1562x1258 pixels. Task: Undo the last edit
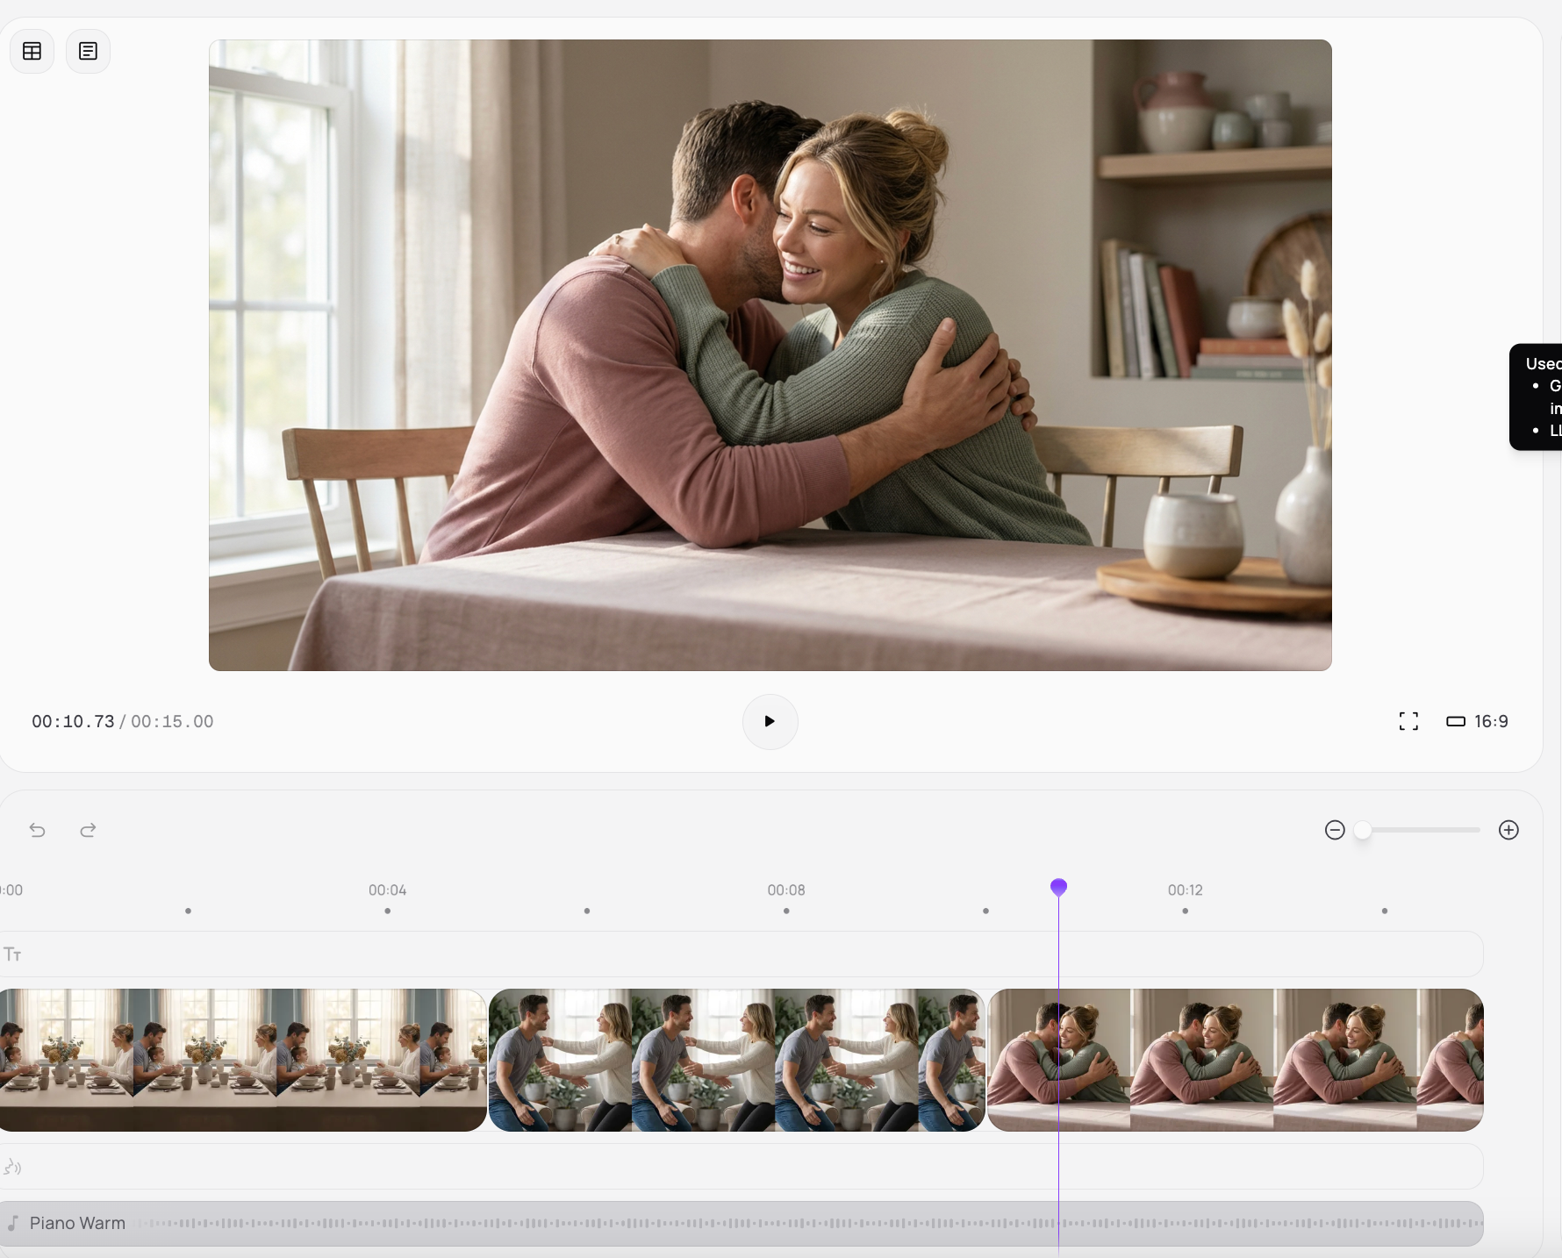37,830
